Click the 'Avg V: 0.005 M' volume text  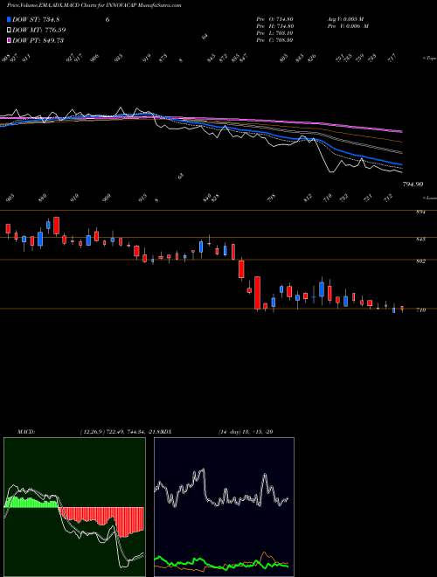tap(345, 19)
